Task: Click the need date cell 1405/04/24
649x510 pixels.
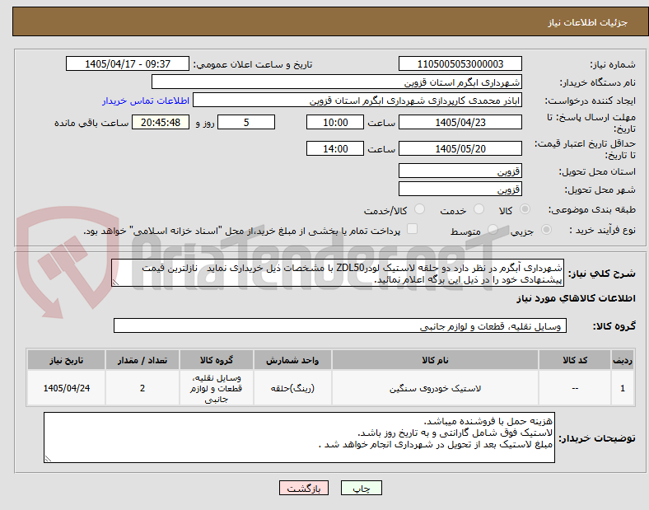Action: (x=66, y=388)
